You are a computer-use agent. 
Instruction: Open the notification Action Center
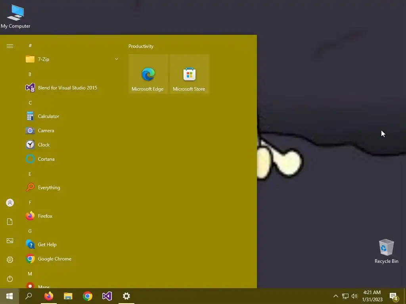(394, 296)
